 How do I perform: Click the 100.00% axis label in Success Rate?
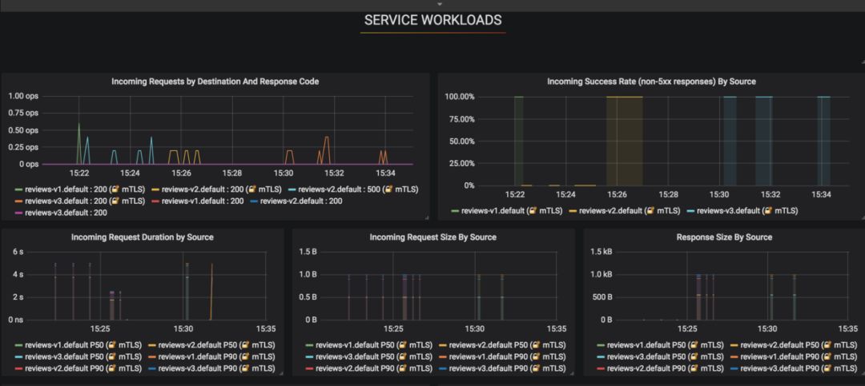460,97
